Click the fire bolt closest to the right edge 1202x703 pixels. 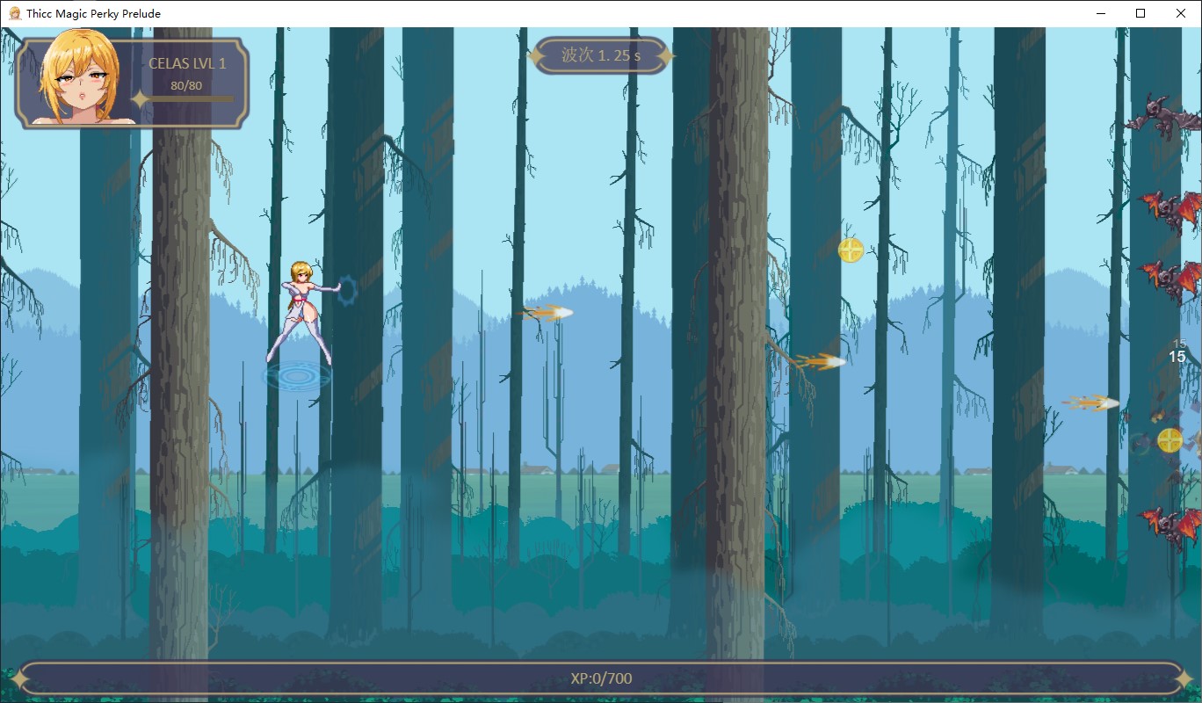click(1090, 403)
